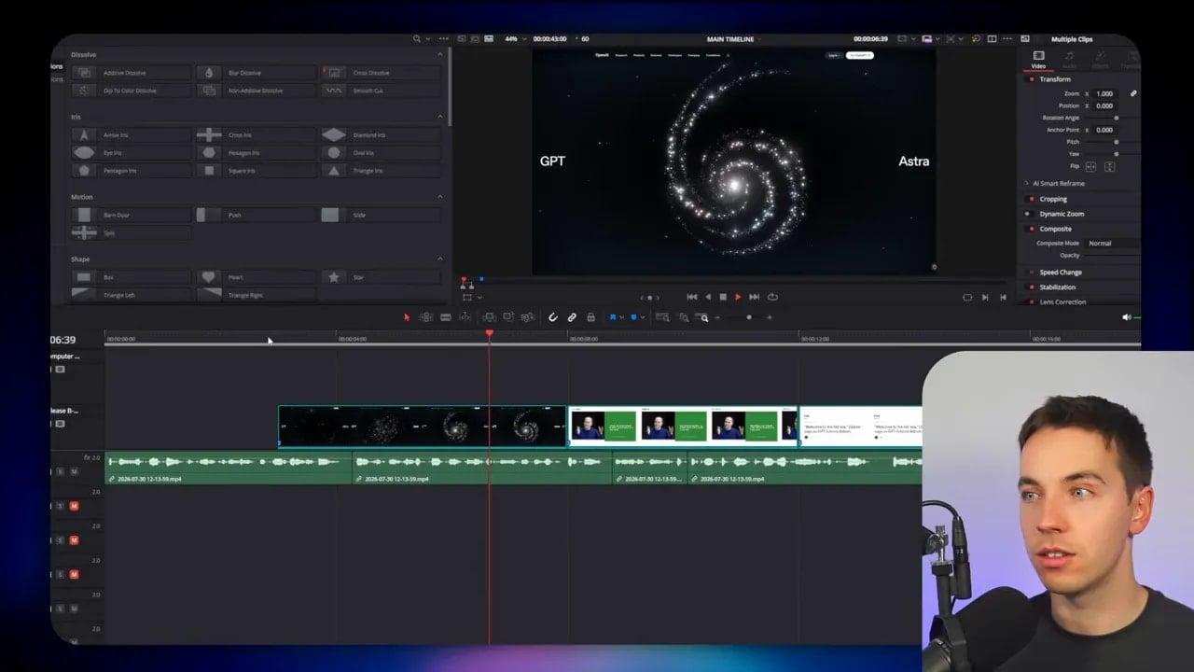Image resolution: width=1194 pixels, height=672 pixels.
Task: Click the position lock padlock icon
Action: click(x=590, y=317)
